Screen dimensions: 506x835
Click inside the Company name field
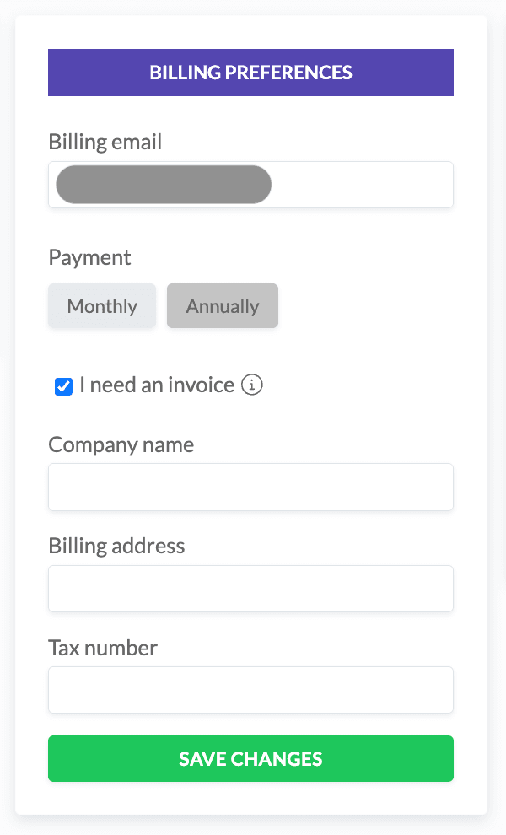[x=250, y=488]
